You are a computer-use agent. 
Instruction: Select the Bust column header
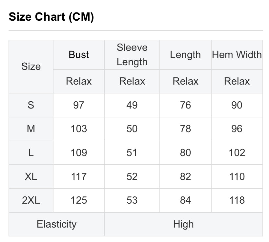tap(79, 55)
